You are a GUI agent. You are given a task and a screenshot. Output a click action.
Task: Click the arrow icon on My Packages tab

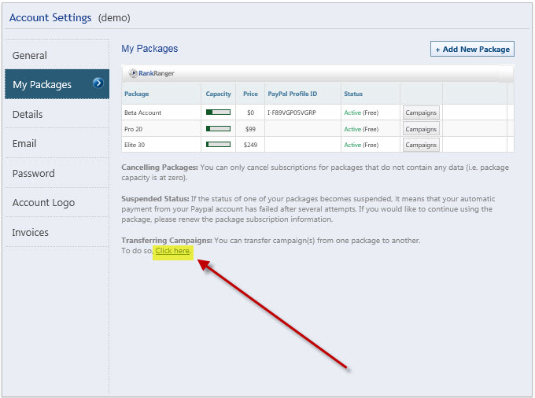coord(98,83)
